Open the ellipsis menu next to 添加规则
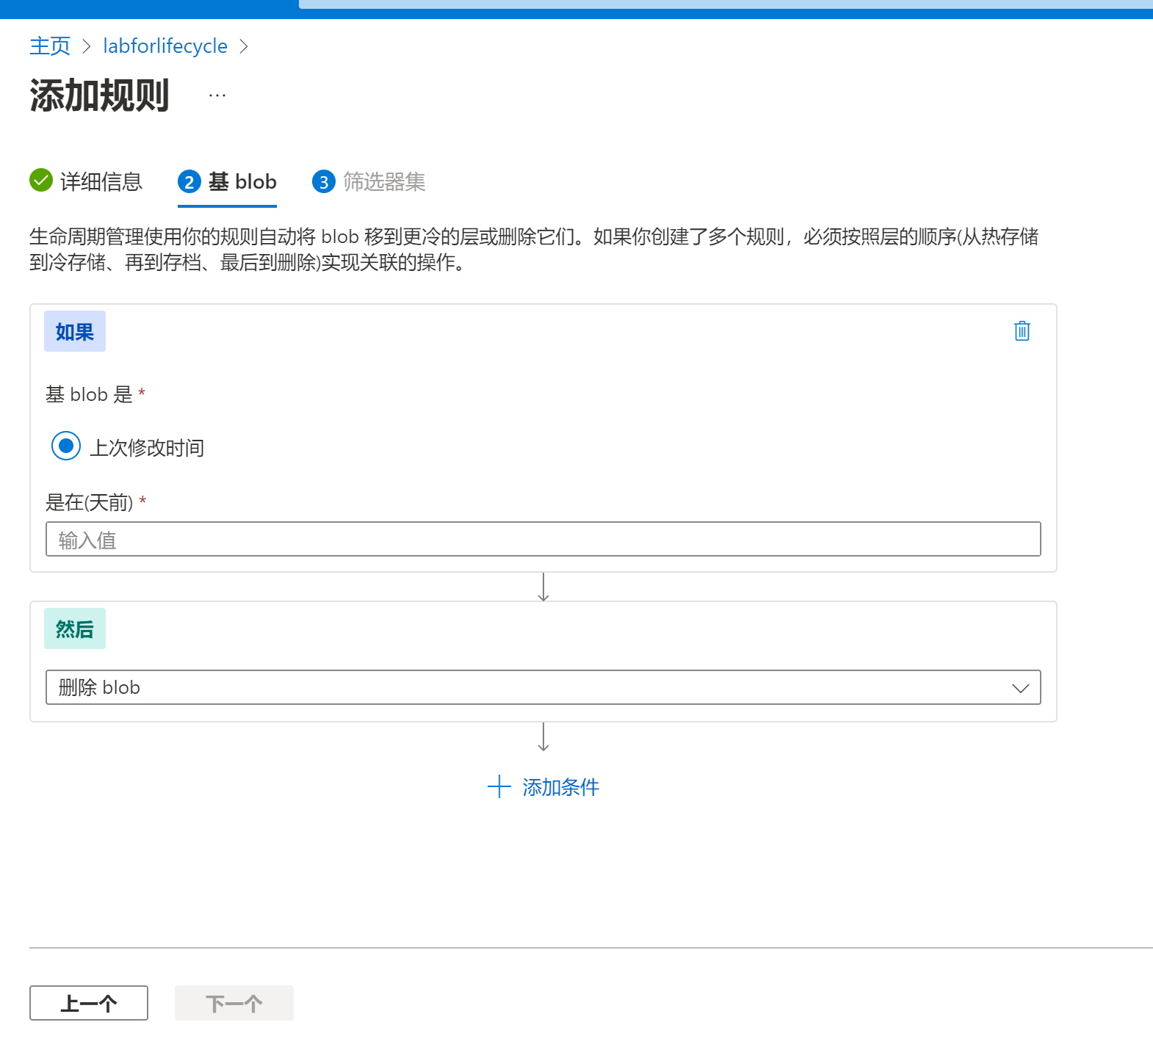Image resolution: width=1153 pixels, height=1047 pixels. point(217,95)
